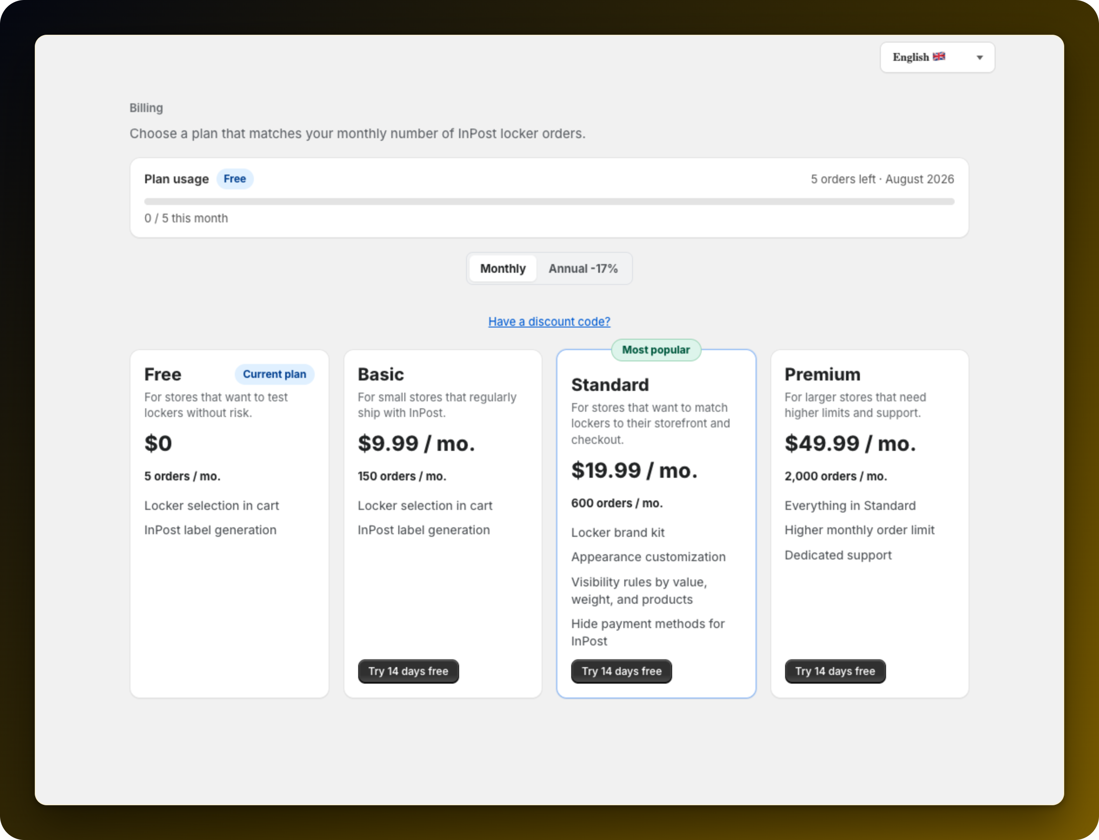Click the $9.99 / mo. price

(416, 443)
